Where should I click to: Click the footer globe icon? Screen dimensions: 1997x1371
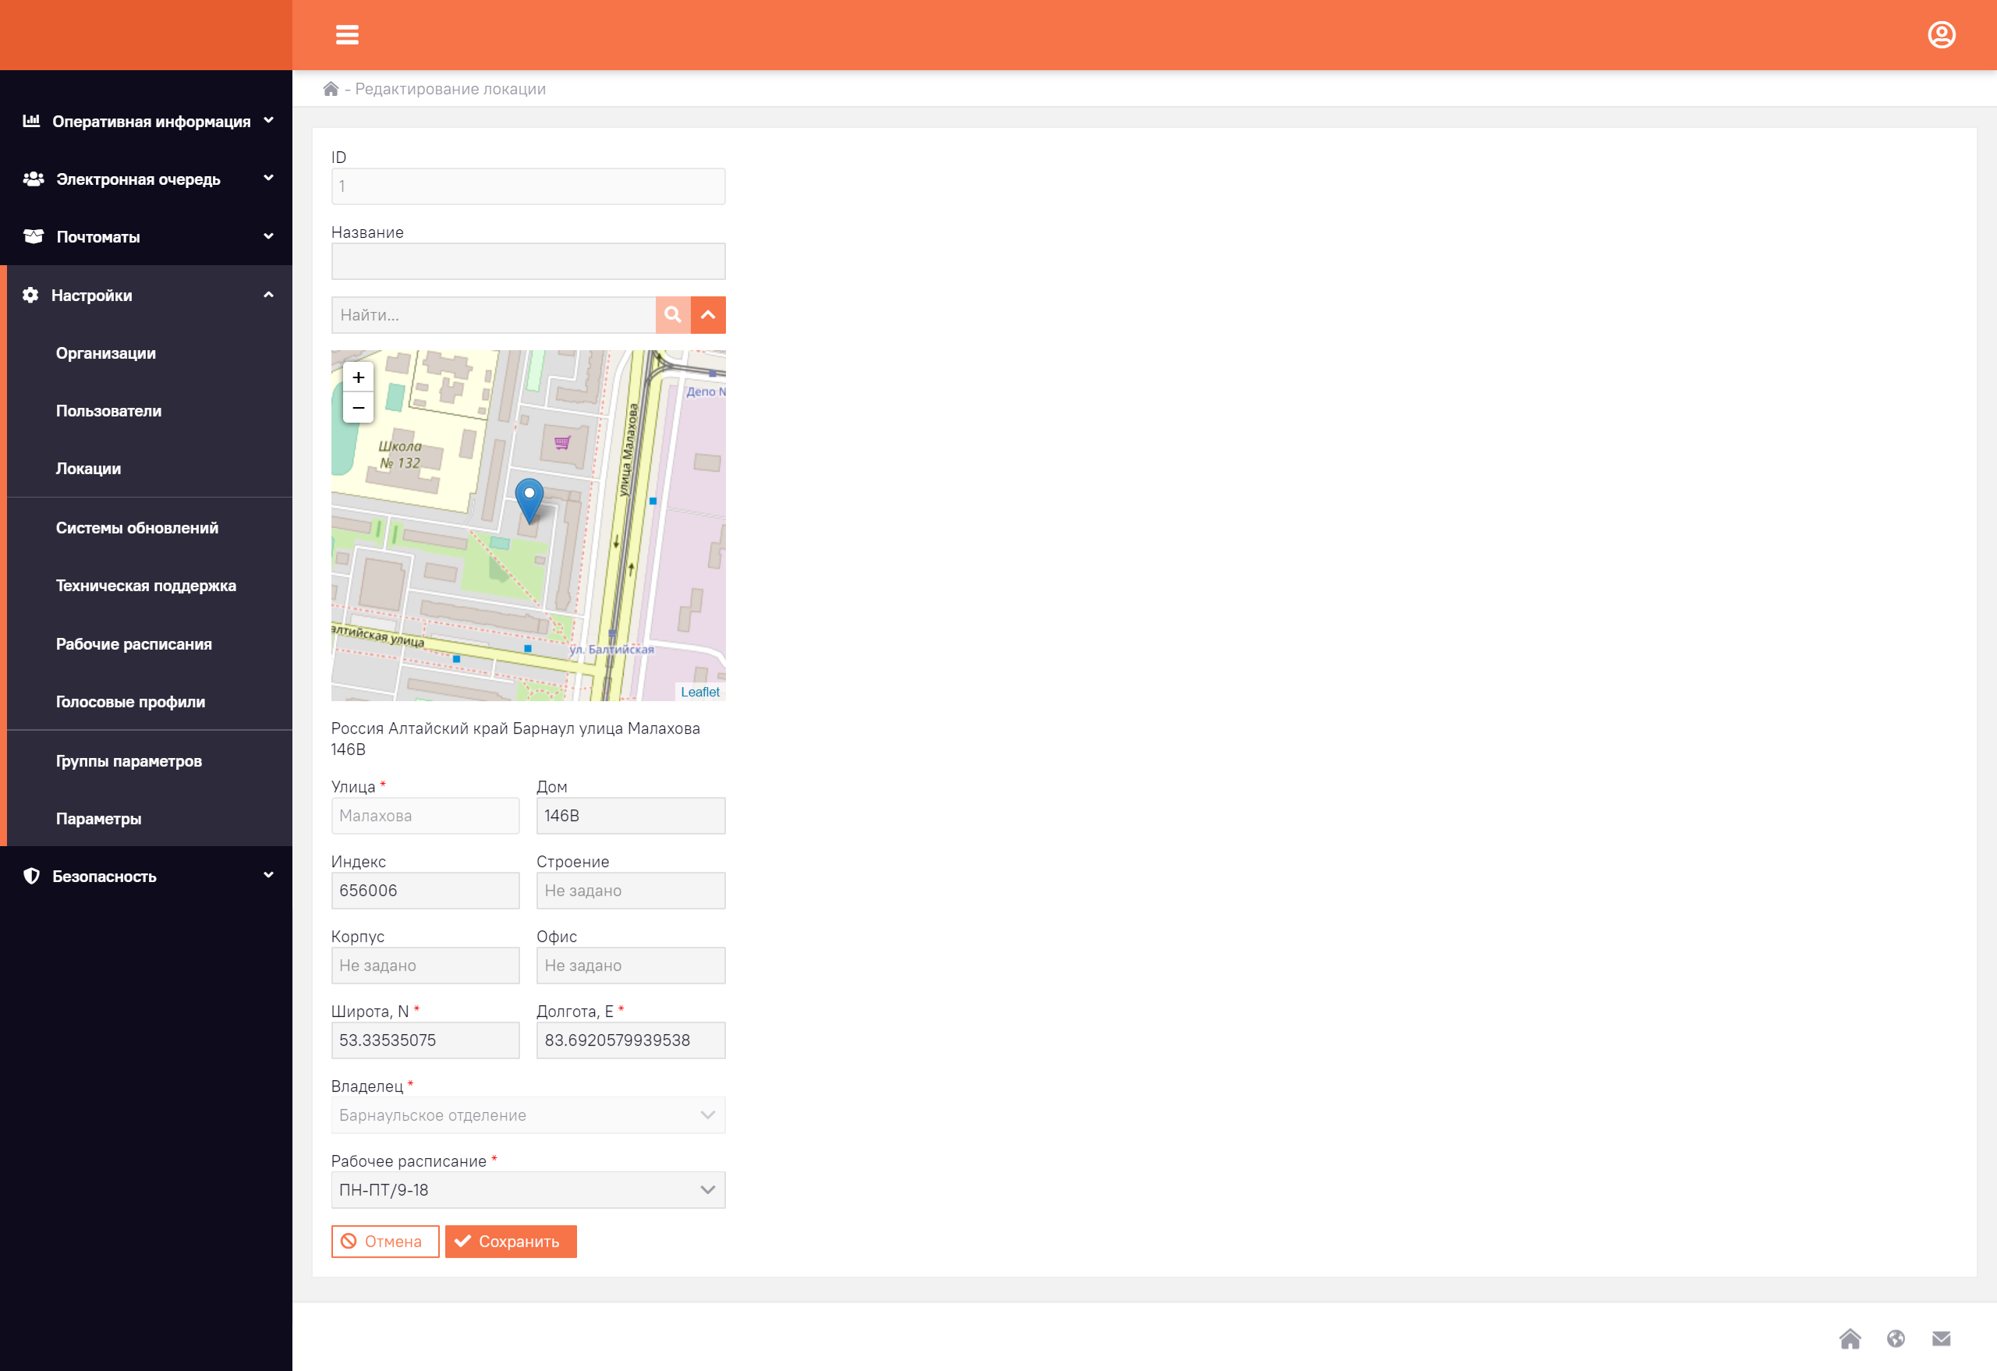click(1896, 1338)
